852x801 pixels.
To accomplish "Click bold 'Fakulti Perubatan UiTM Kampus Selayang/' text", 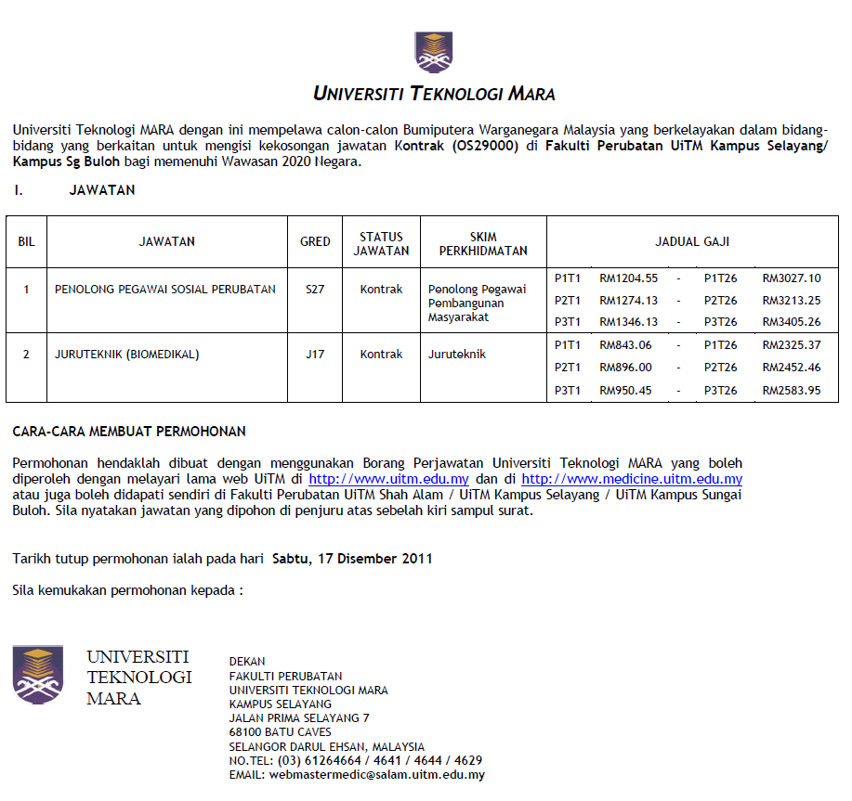I will click(687, 146).
